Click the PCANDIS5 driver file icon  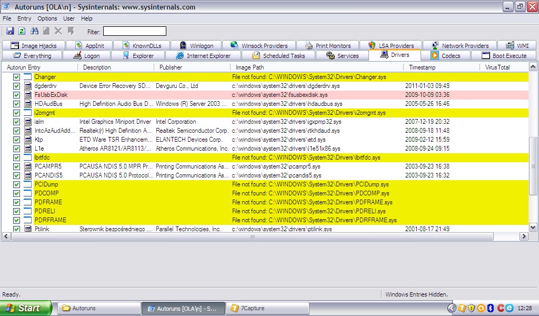click(x=28, y=175)
